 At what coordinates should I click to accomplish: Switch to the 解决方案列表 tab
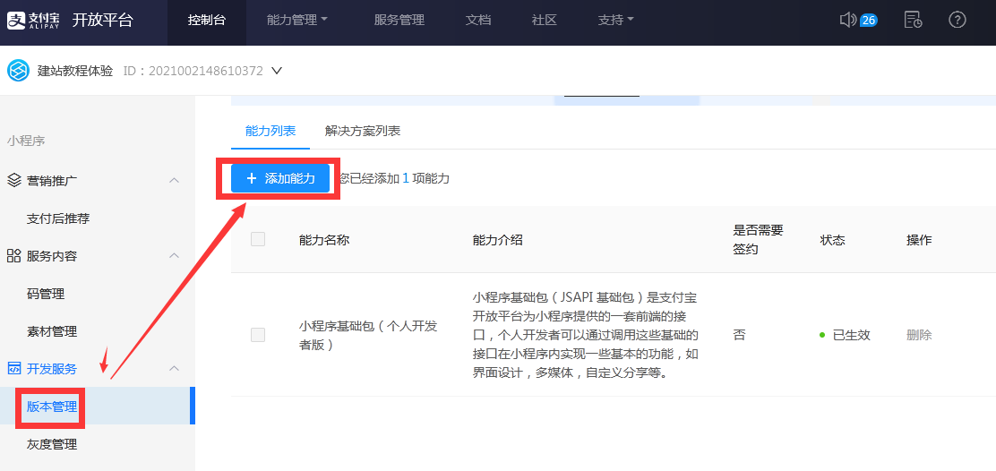[x=363, y=131]
